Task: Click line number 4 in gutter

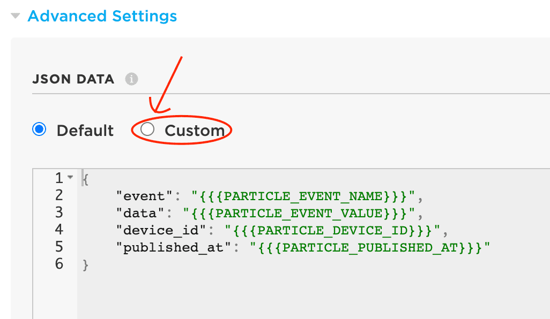Action: point(59,230)
